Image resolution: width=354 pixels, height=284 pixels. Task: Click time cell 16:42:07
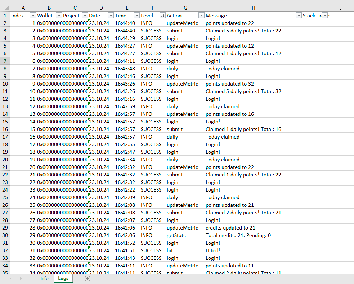(127, 220)
